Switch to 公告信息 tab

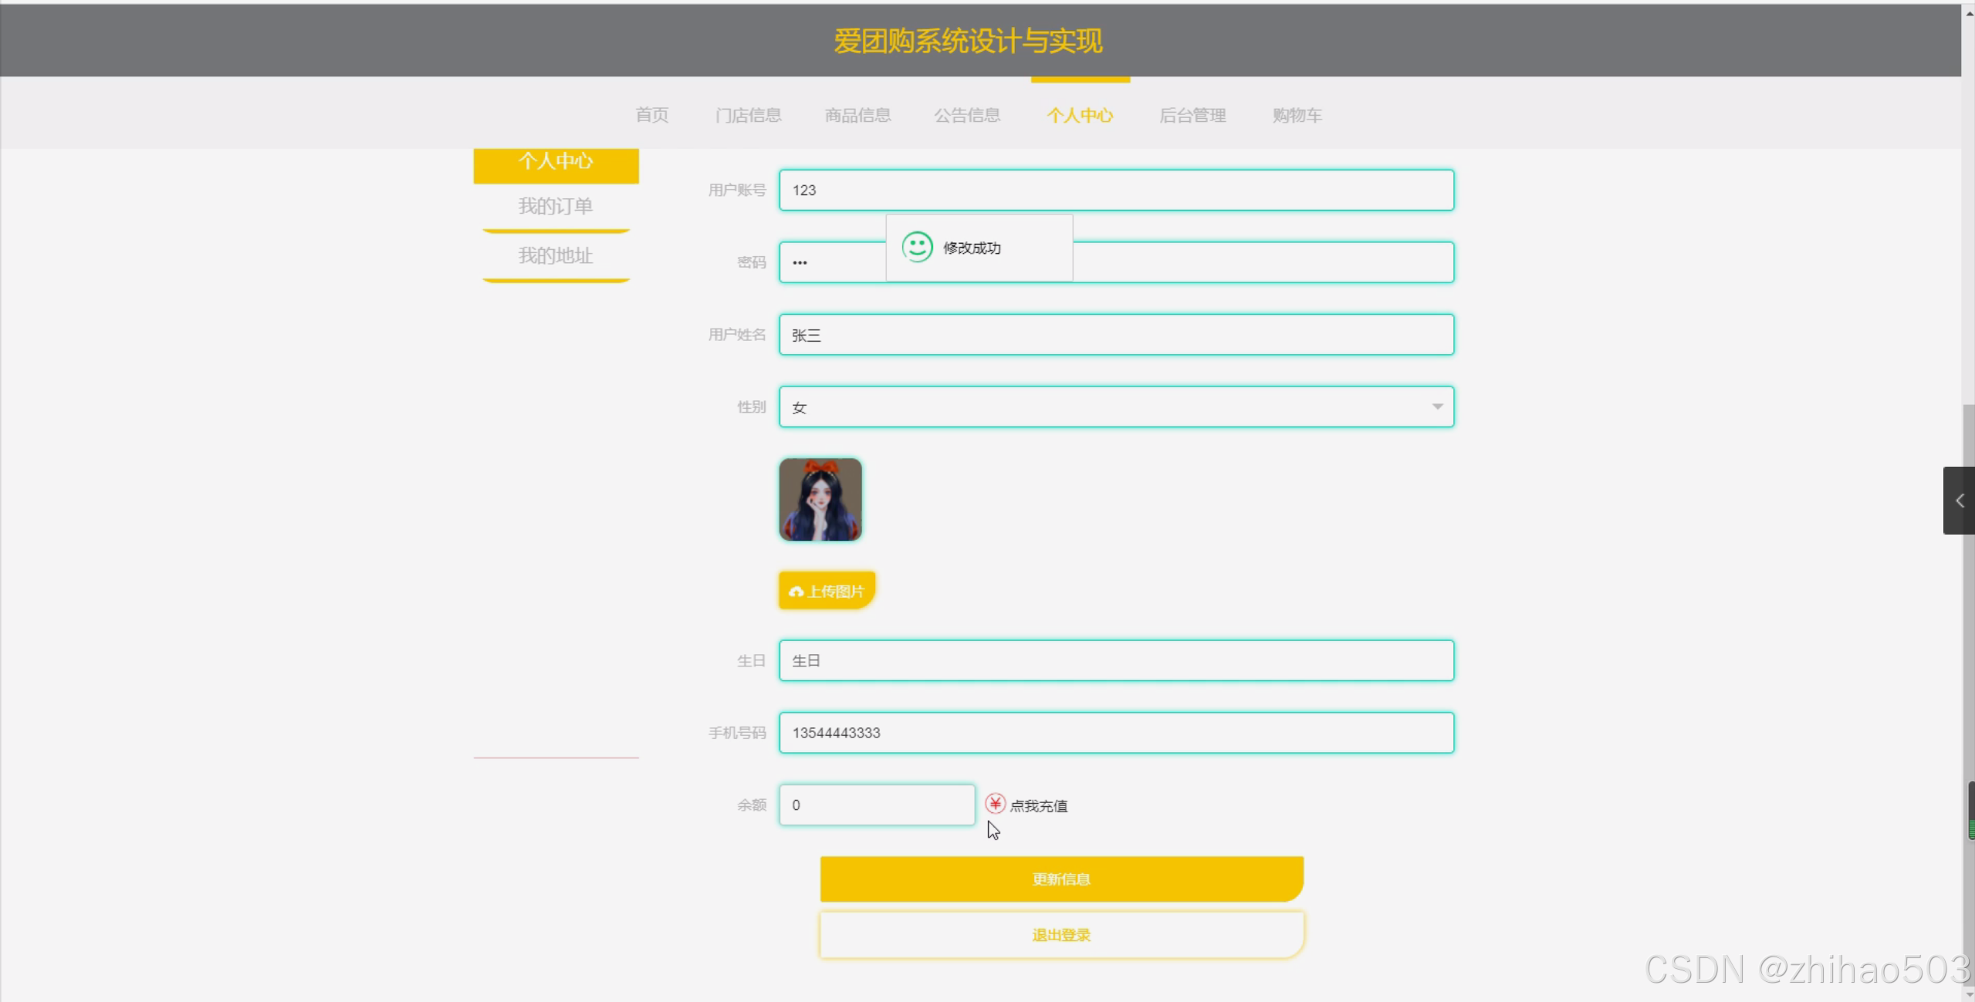pyautogui.click(x=966, y=115)
